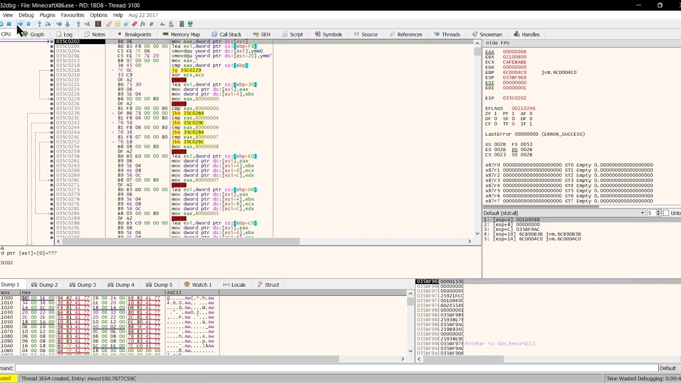Select the Locals tab
Screen dimensions: 681x383
[235, 285]
